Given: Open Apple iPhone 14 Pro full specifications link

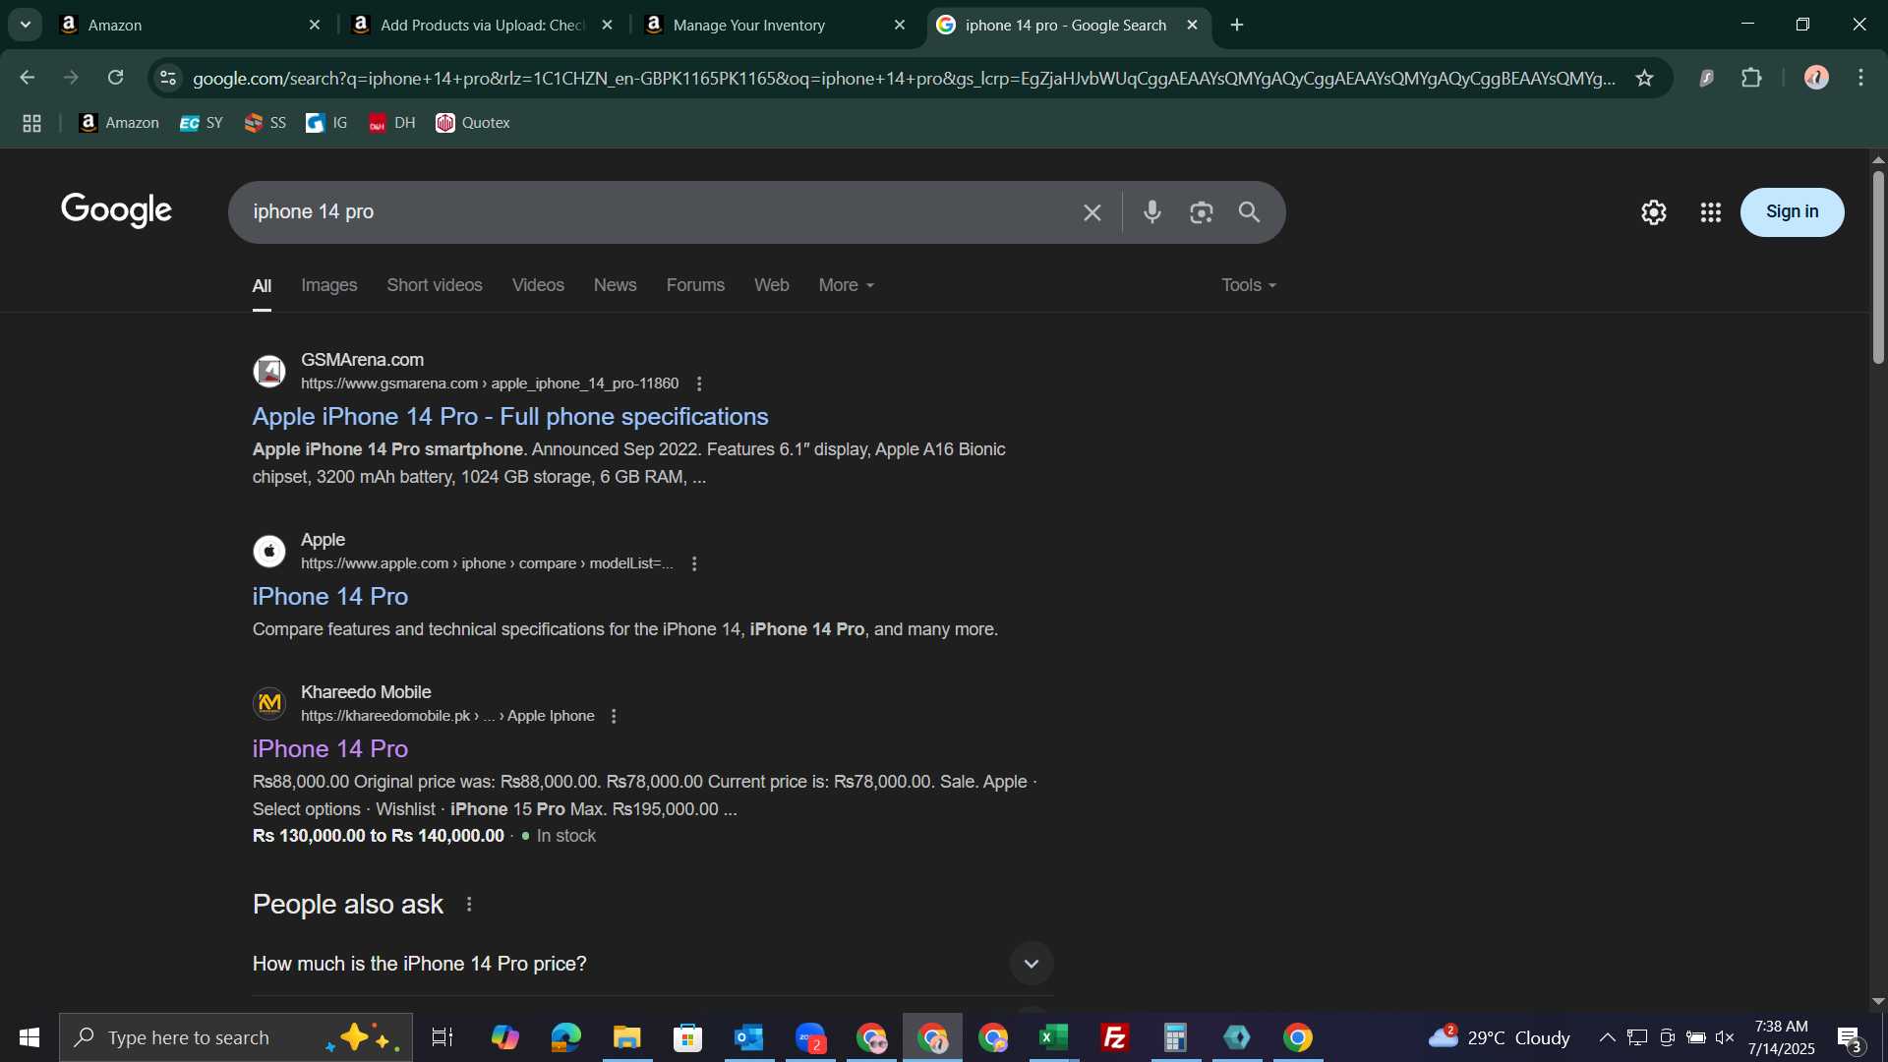Looking at the screenshot, I should [510, 417].
